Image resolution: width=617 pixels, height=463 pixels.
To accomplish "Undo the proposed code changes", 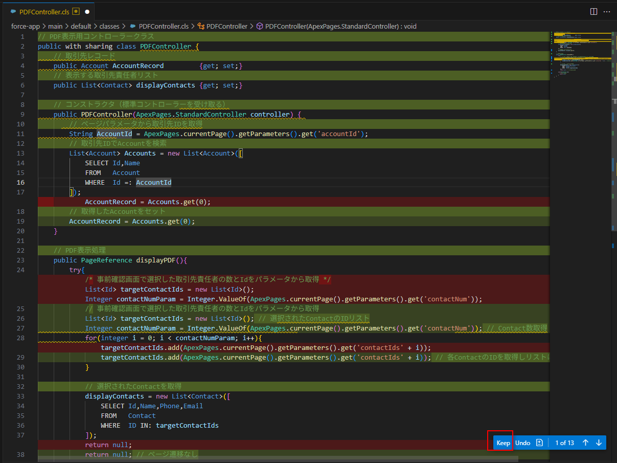I will pos(522,443).
